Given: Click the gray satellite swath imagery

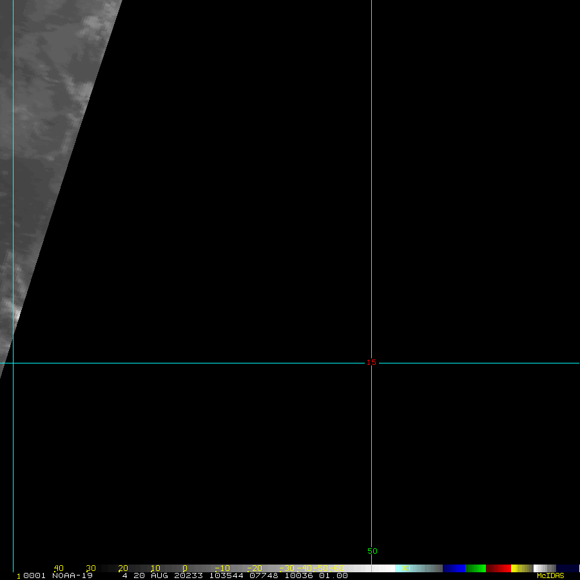Looking at the screenshot, I should [52, 129].
